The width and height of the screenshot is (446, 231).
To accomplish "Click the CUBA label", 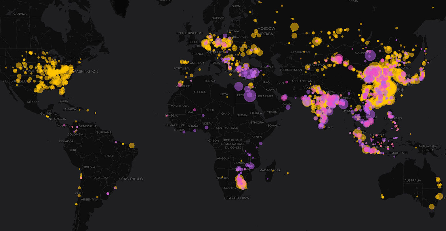I will pos(64,101).
